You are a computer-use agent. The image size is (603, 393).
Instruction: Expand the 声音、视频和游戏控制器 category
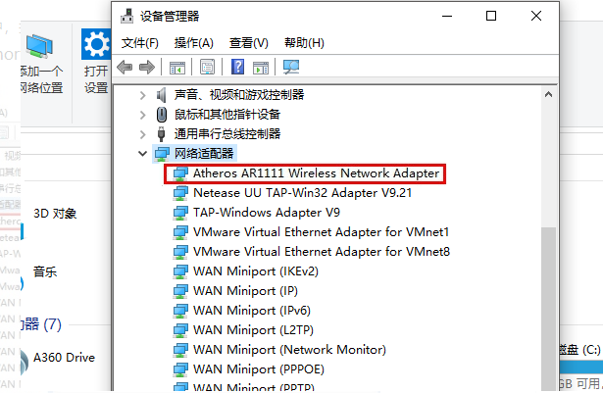143,95
